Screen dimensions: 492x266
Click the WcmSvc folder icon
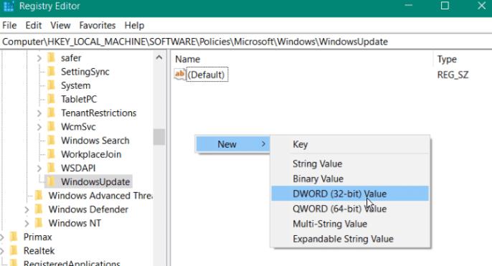pos(51,127)
